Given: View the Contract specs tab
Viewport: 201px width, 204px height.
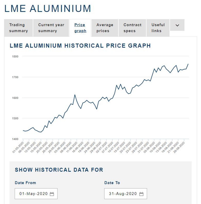Looking at the screenshot, I should 132,28.
